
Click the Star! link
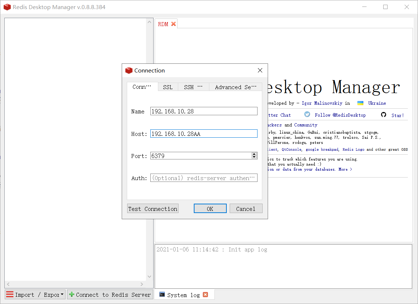(x=397, y=115)
